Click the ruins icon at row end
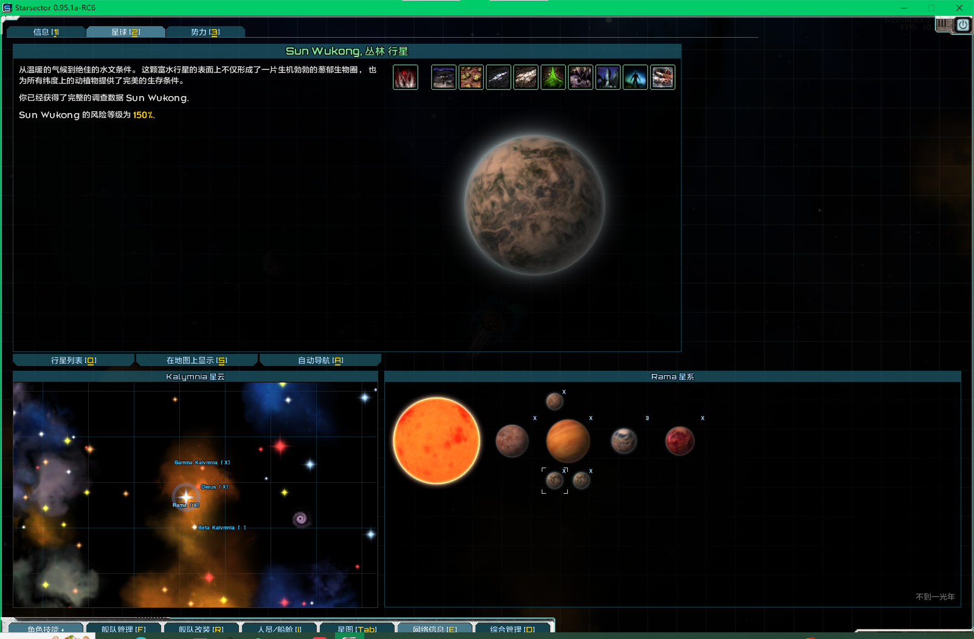Viewport: 974px width, 639px height. point(663,77)
